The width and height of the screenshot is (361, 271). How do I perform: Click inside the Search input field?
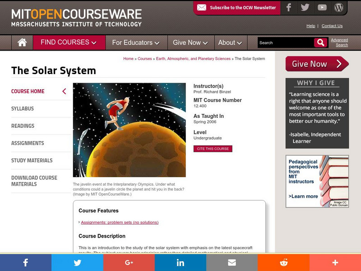286,42
